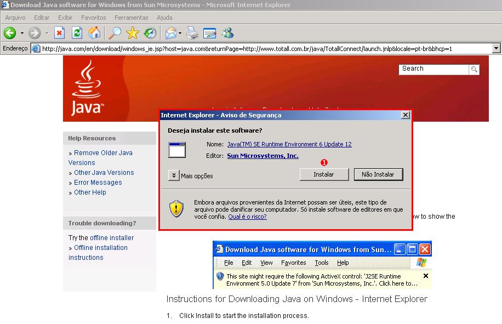Viewport: 502px width, 324px height.
Task: Open the address bar dropdown arrow
Action: coord(496,48)
